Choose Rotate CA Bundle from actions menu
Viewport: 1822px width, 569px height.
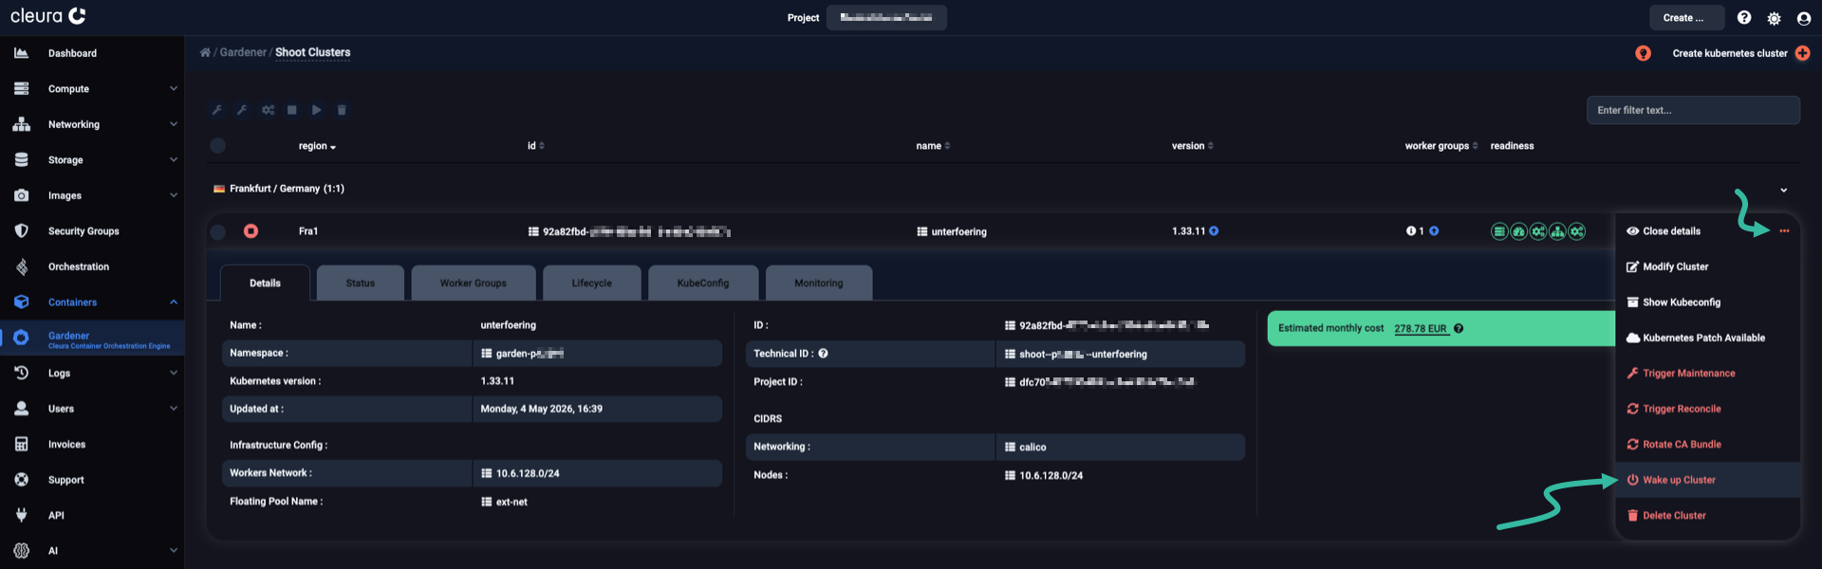point(1674,445)
